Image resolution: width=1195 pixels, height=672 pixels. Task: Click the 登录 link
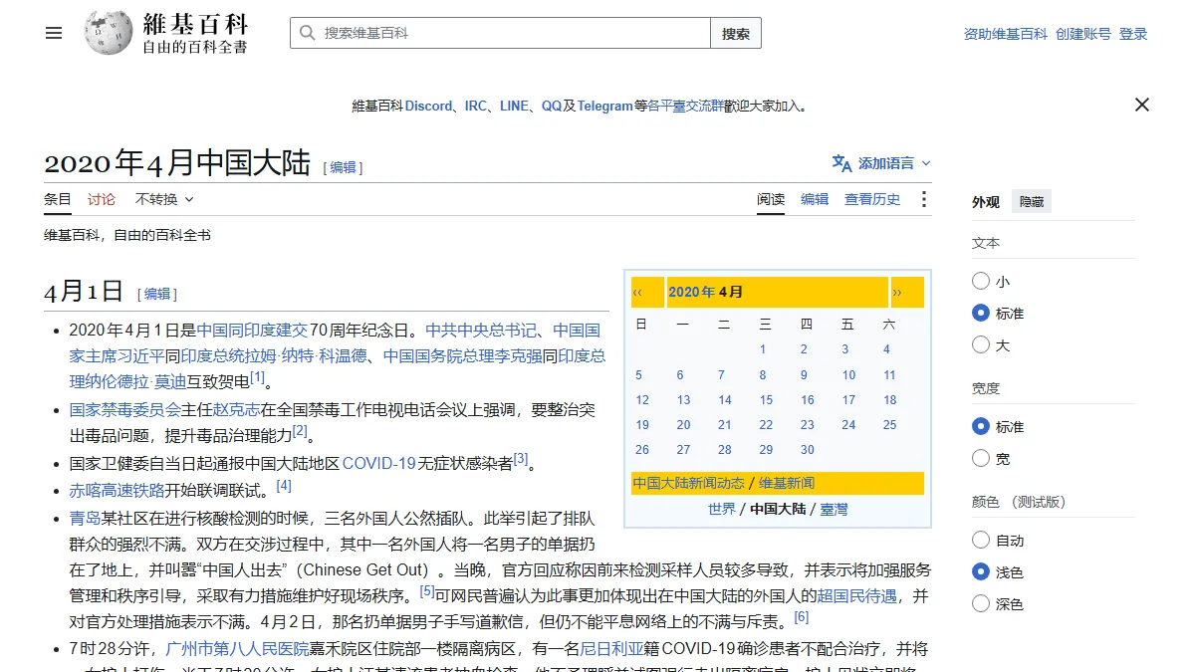point(1133,34)
